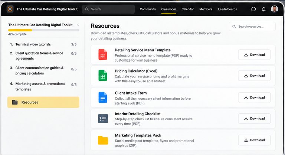Click the 'Interior Detailing Checklist' title
This screenshot has width=285, height=155.
coord(138,114)
